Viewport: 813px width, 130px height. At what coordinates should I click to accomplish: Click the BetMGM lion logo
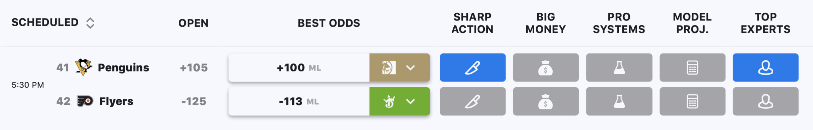click(389, 68)
